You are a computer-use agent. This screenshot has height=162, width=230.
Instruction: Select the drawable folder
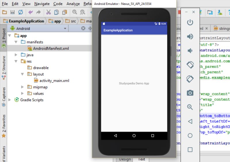38,68
